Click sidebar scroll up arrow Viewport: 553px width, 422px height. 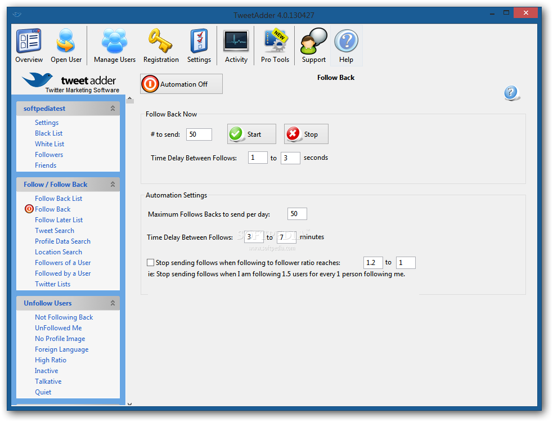tap(130, 99)
